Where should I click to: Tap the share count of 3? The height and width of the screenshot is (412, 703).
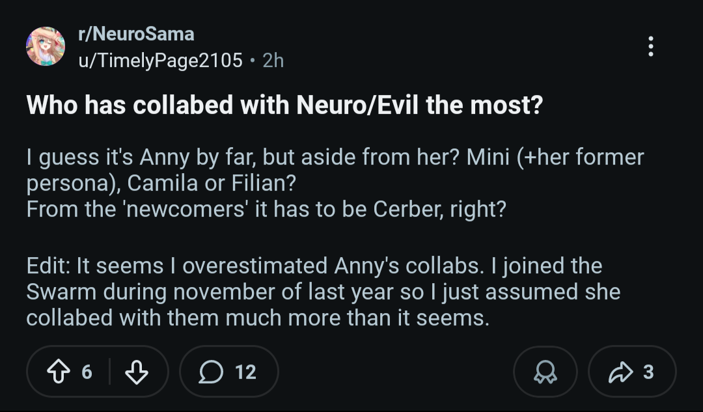(648, 372)
